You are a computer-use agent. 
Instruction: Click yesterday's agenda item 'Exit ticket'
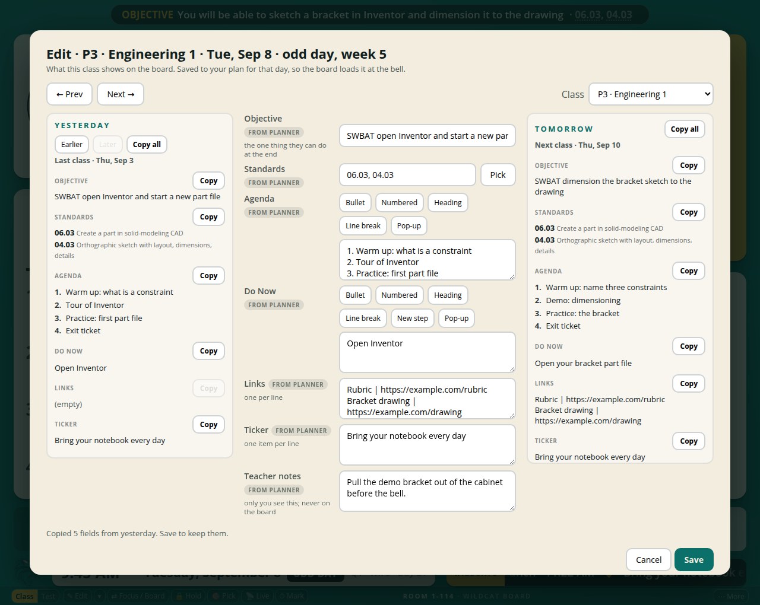point(83,331)
